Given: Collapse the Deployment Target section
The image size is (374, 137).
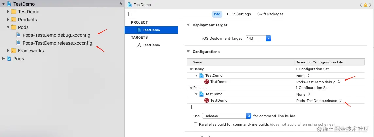Looking at the screenshot, I should pyautogui.click(x=188, y=25).
